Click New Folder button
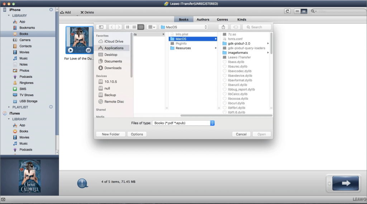367x204 pixels. pos(111,134)
